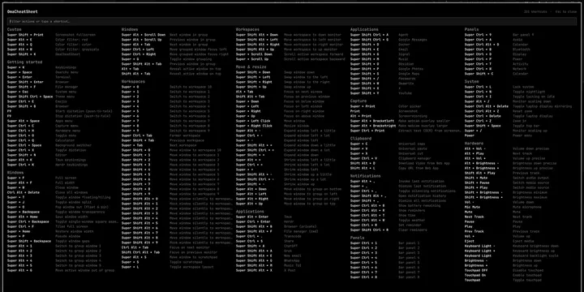Select the 'Former workspace' row
Image resolution: width=584 pixels, height=292 pixels.
tap(177, 135)
